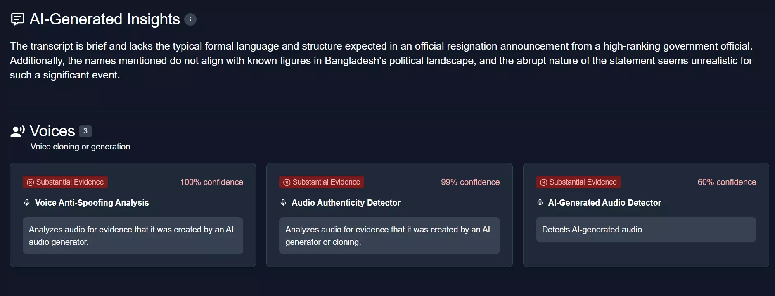Open the Audio Authenticity Detector title
Screen dimensions: 775x296
click(x=346, y=203)
